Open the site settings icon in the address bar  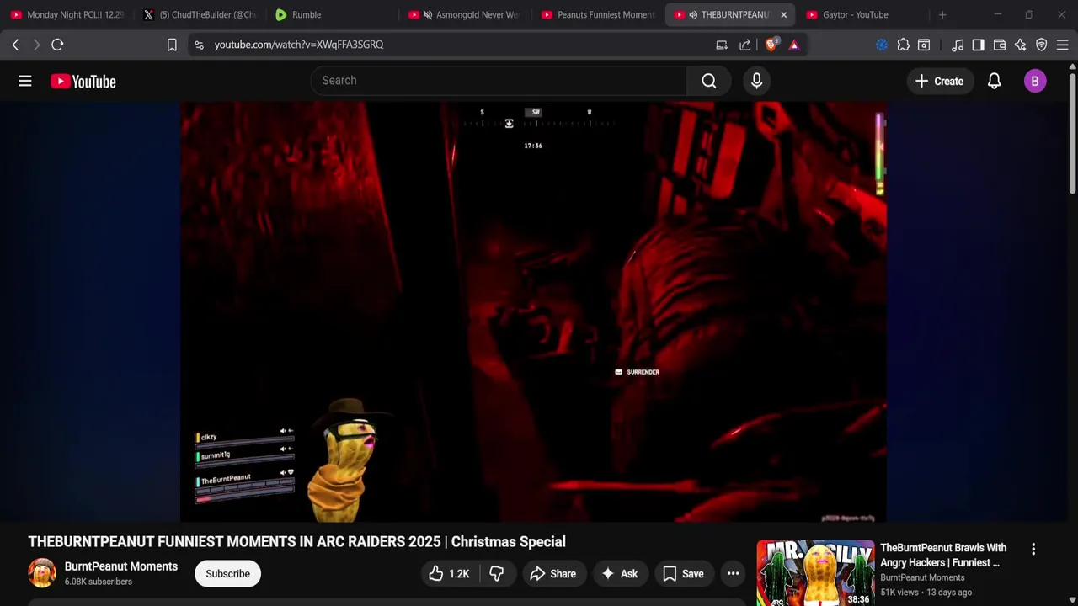point(199,45)
